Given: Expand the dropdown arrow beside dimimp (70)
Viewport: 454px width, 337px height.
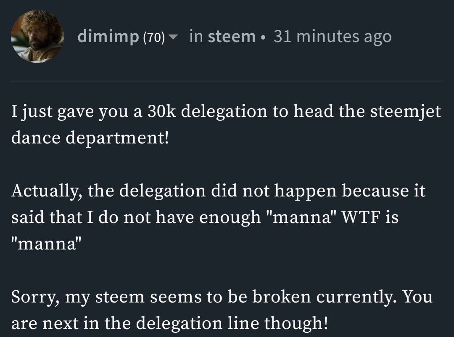Looking at the screenshot, I should tap(173, 37).
